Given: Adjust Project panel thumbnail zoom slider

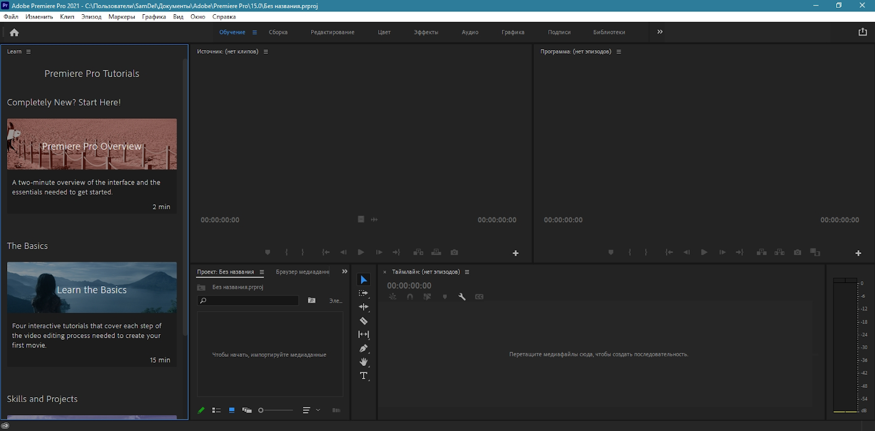Looking at the screenshot, I should [x=276, y=410].
